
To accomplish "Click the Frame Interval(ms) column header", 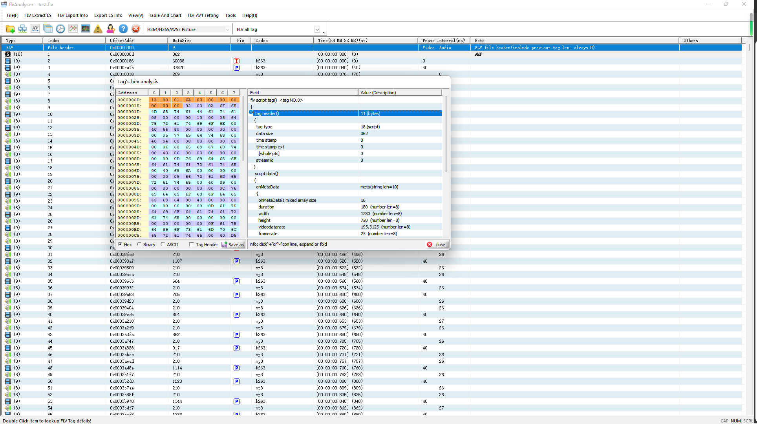I will point(444,40).
